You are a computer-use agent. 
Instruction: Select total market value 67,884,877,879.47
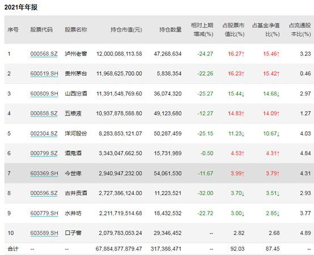[119, 249]
